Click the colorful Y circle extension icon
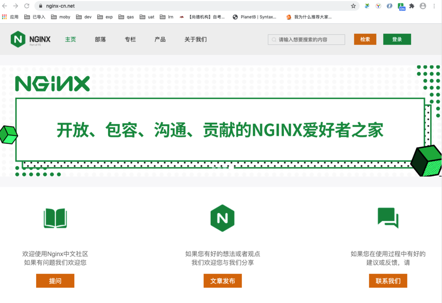The image size is (442, 303). pos(378,6)
